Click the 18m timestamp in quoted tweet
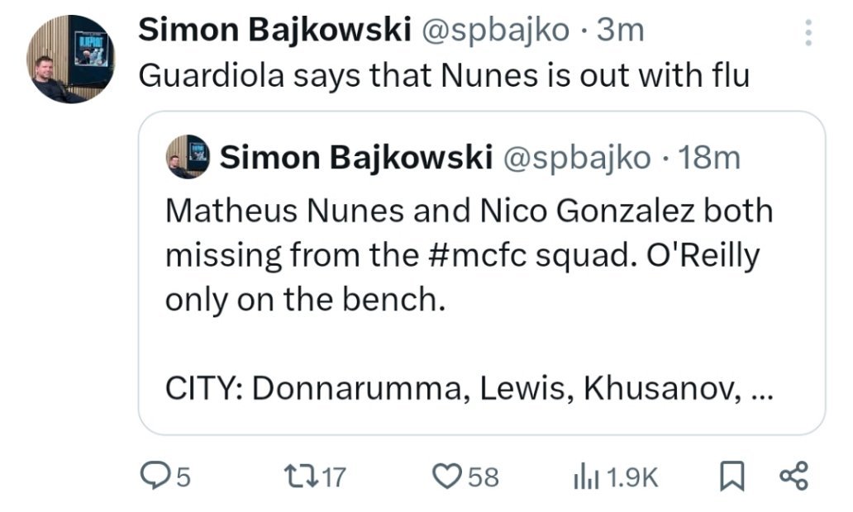This screenshot has height=512, width=853. click(708, 157)
